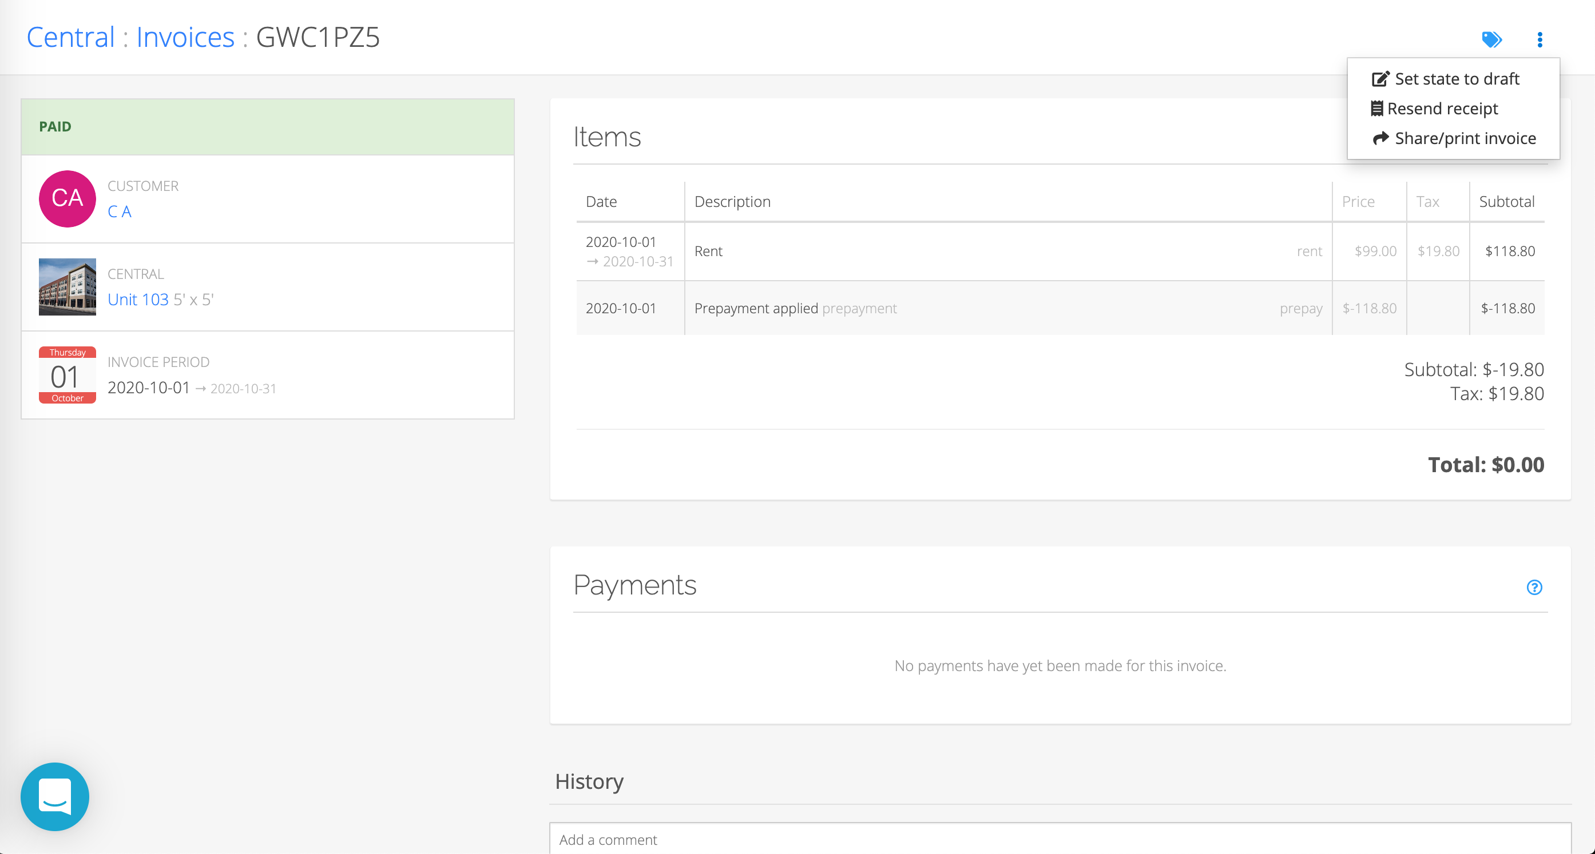This screenshot has height=854, width=1595.
Task: Click the pink CA customer avatar
Action: pyautogui.click(x=67, y=199)
